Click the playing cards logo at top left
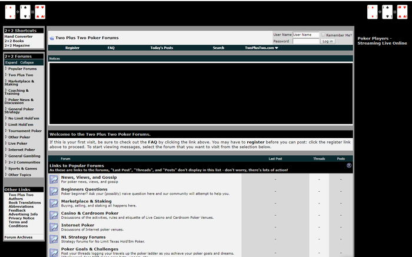This screenshot has width=412, height=257. pyautogui.click(x=25, y=12)
